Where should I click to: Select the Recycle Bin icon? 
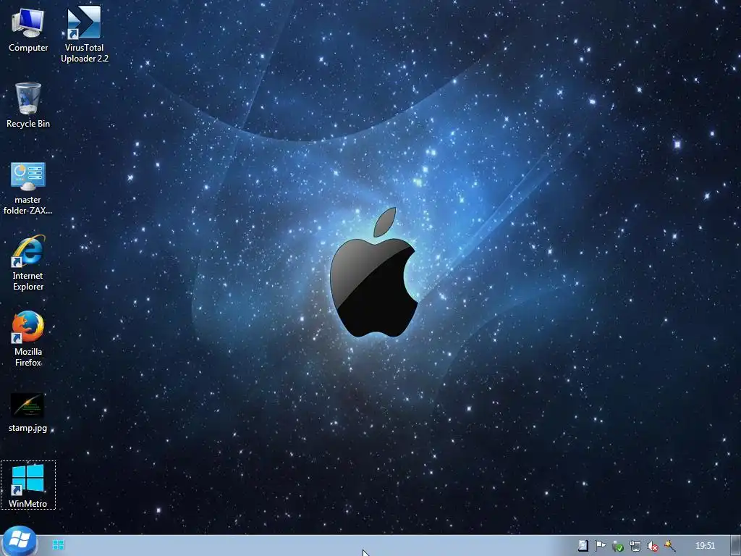tap(28, 105)
